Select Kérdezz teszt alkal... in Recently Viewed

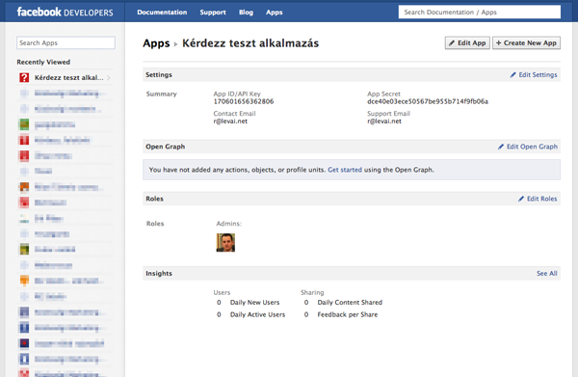pos(69,77)
